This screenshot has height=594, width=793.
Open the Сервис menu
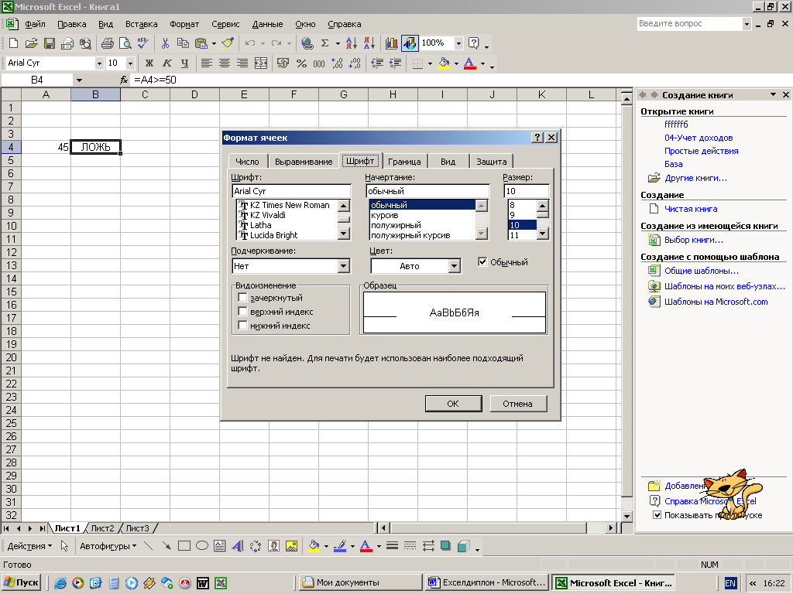[x=225, y=24]
